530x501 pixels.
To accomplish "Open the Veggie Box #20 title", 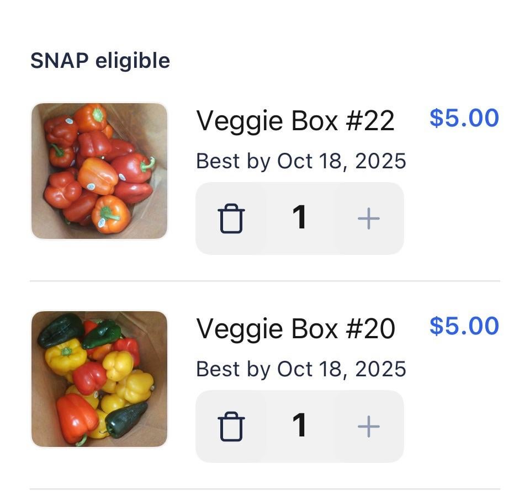I will coord(295,329).
